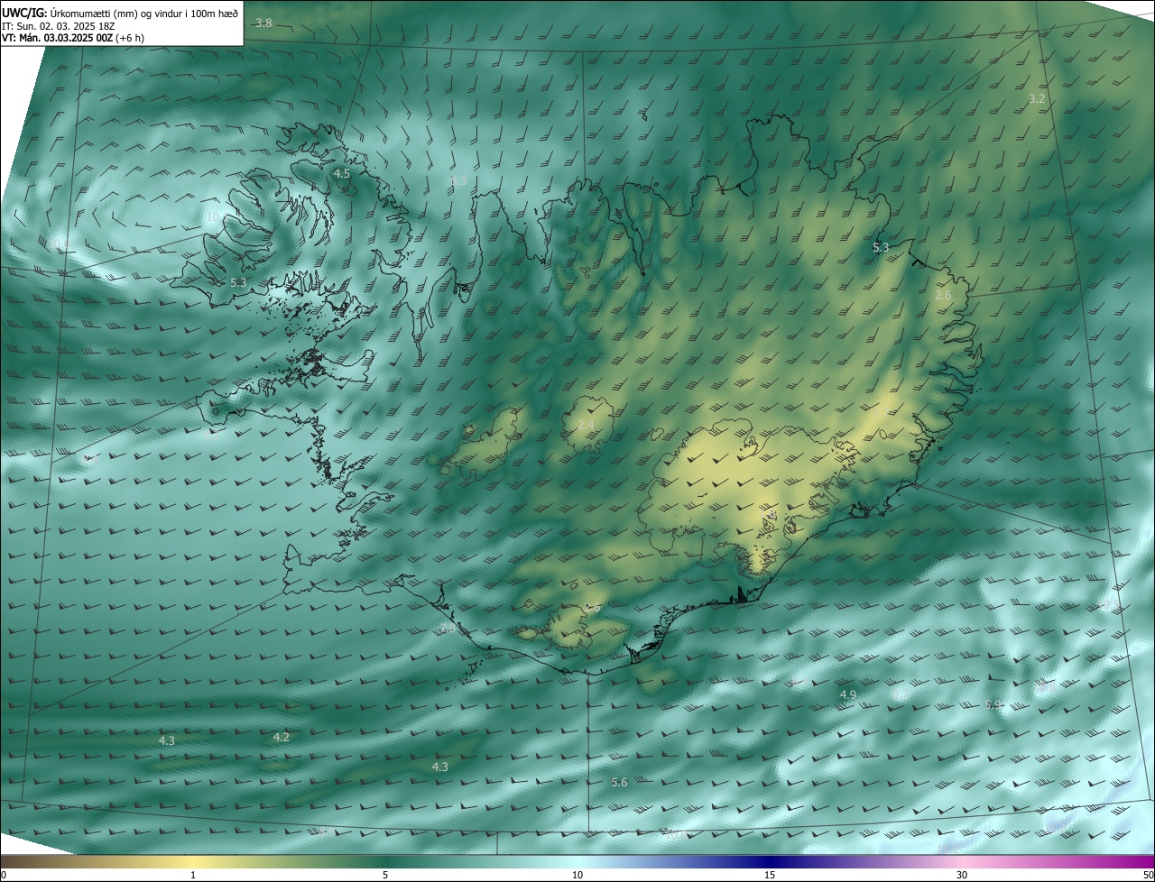Click the colorbar tick label 30

tap(962, 875)
